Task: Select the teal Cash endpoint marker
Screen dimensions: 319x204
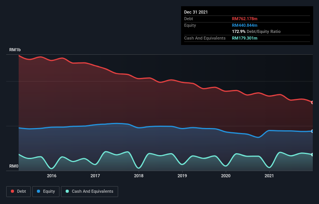Action: pyautogui.click(x=312, y=155)
